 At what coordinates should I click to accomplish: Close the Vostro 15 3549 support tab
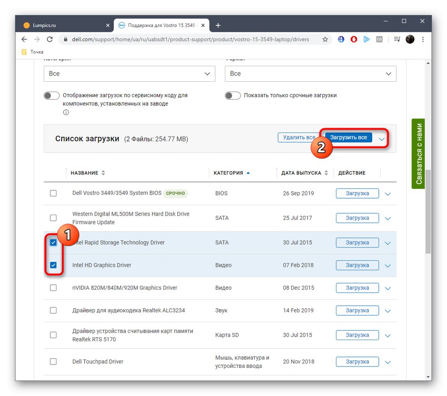203,25
